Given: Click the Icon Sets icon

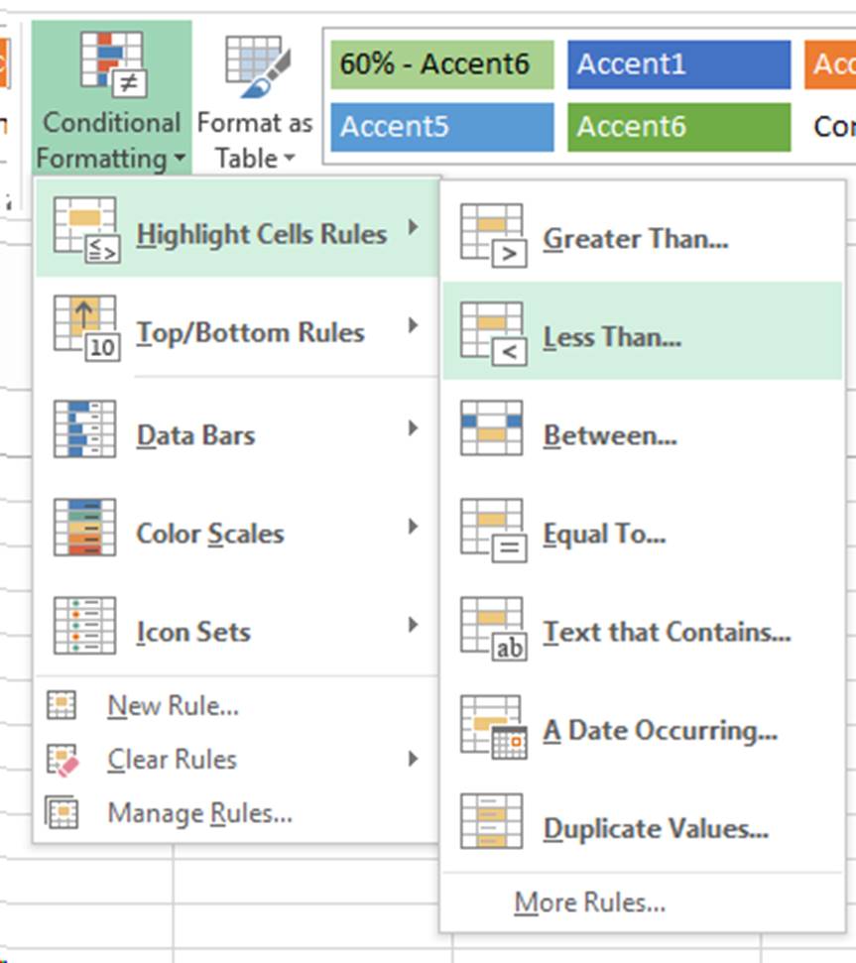Looking at the screenshot, I should [84, 625].
